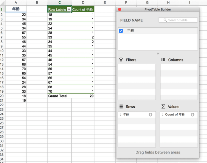207x163 pixels.
Task: Select column E header
Action: pos(105,3)
